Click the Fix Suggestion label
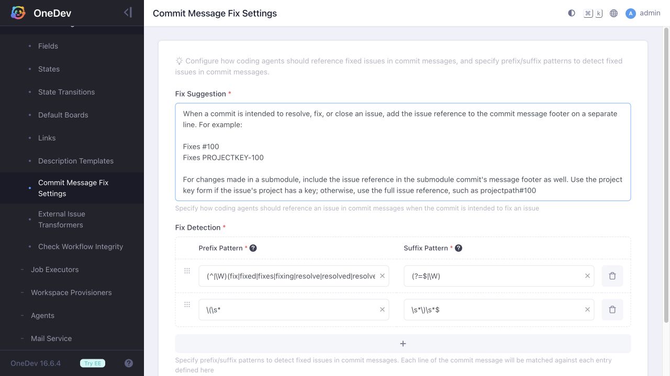 (200, 94)
